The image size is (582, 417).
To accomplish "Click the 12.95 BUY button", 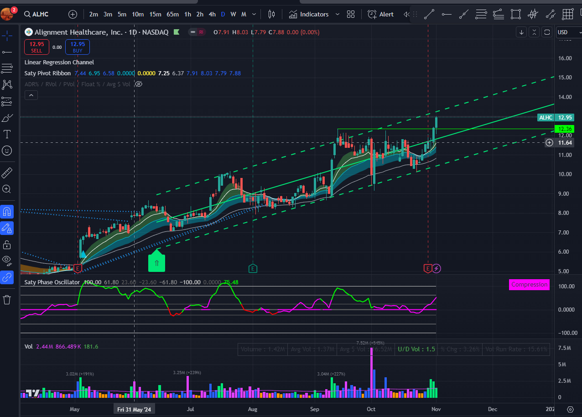I will pyautogui.click(x=77, y=46).
